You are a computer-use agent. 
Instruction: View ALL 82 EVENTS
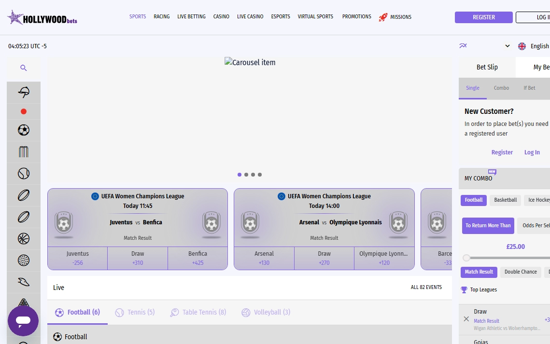pos(426,287)
